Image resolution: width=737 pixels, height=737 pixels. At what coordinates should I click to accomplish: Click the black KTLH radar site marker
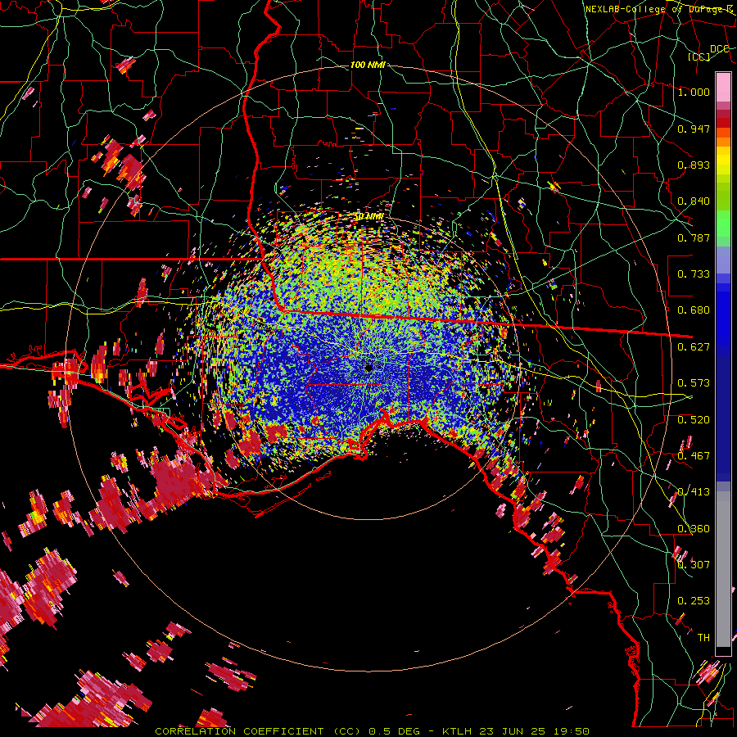pos(368,368)
